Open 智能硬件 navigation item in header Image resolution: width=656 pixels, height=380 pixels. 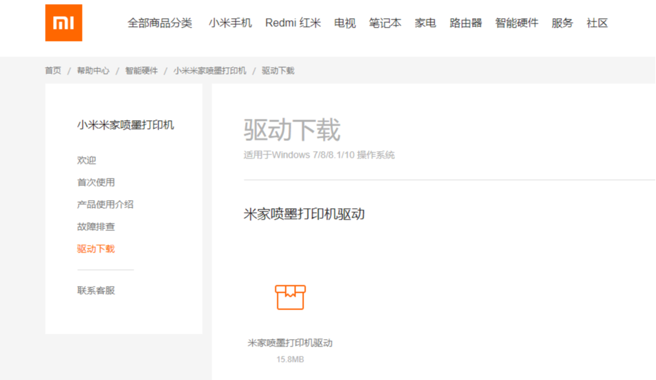pyautogui.click(x=517, y=23)
